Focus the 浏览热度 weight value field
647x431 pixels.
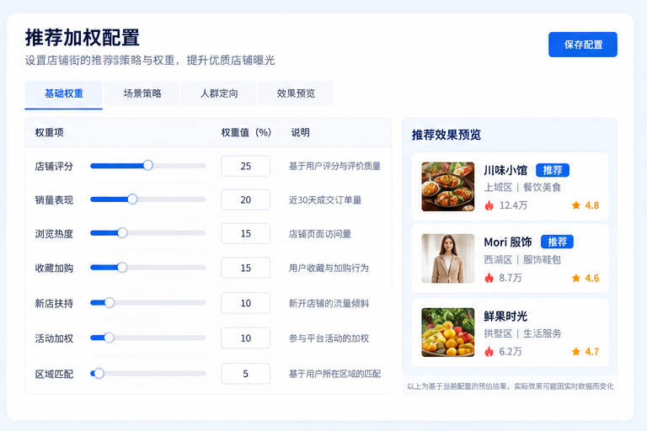point(245,233)
